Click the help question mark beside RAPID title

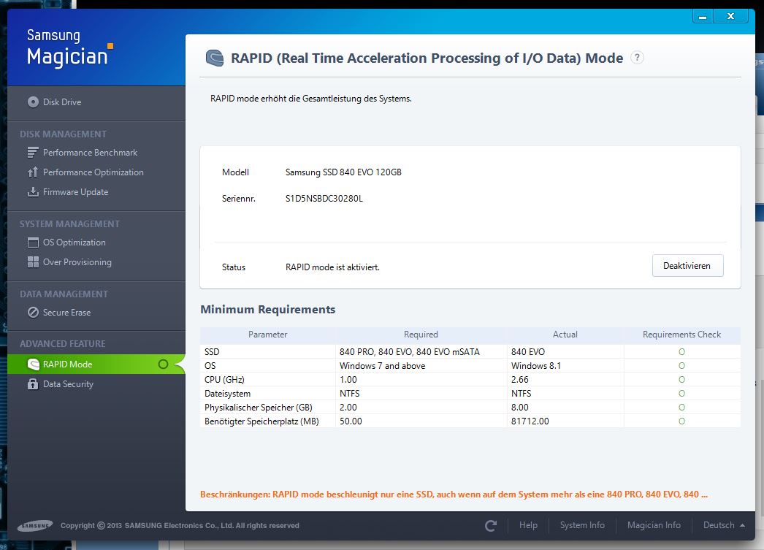click(637, 58)
